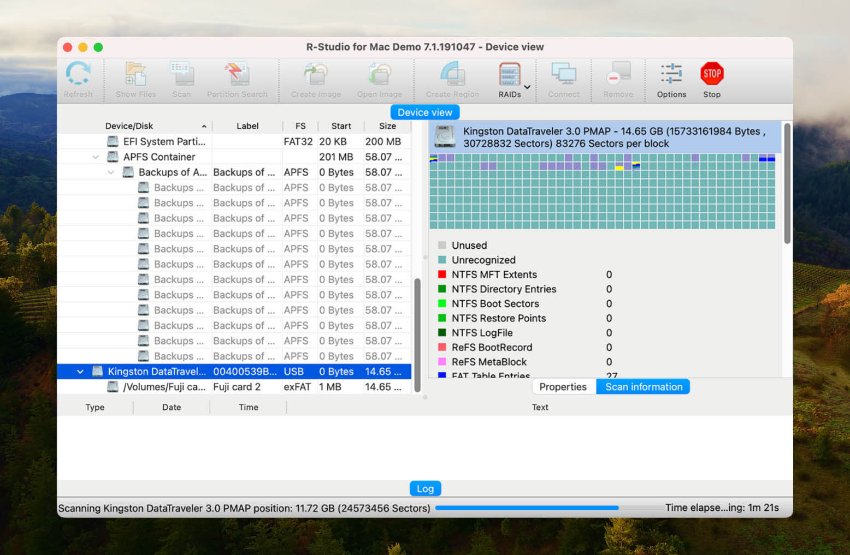The width and height of the screenshot is (850, 555).
Task: Collapse the Kingston DataTraveler device entry
Action: [x=80, y=371]
